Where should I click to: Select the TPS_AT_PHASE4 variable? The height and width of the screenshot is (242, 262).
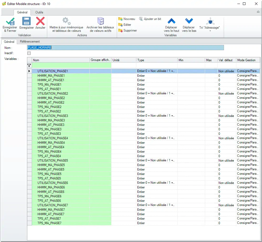49,156
